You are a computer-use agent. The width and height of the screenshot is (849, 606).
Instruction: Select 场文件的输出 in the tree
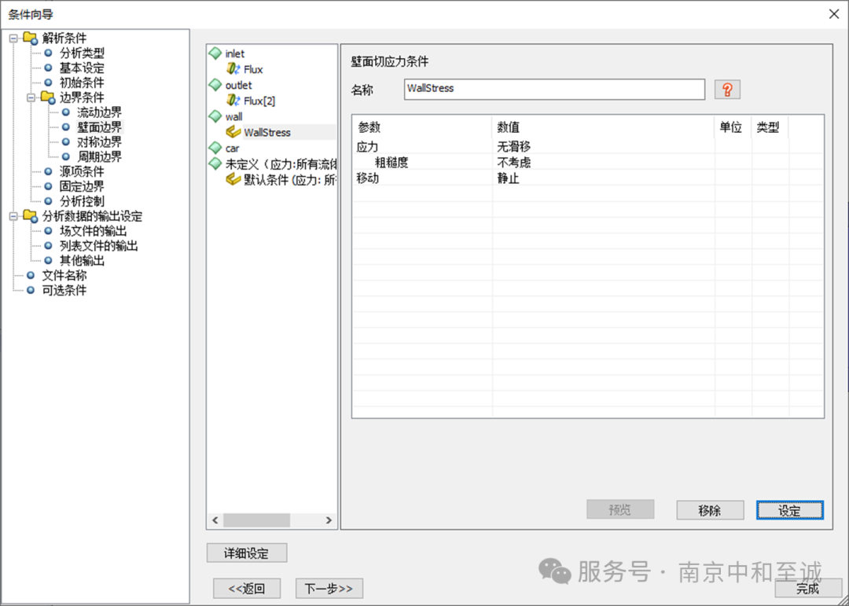point(93,231)
